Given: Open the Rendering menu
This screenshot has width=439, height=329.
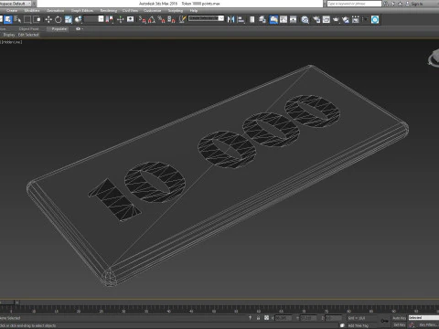Looking at the screenshot, I should [x=109, y=11].
